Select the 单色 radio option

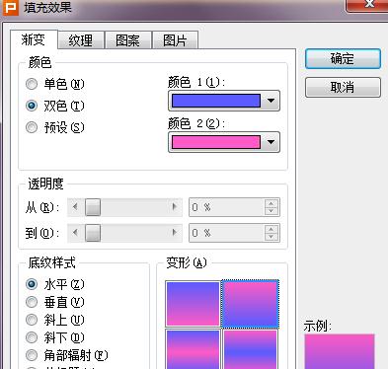[32, 84]
